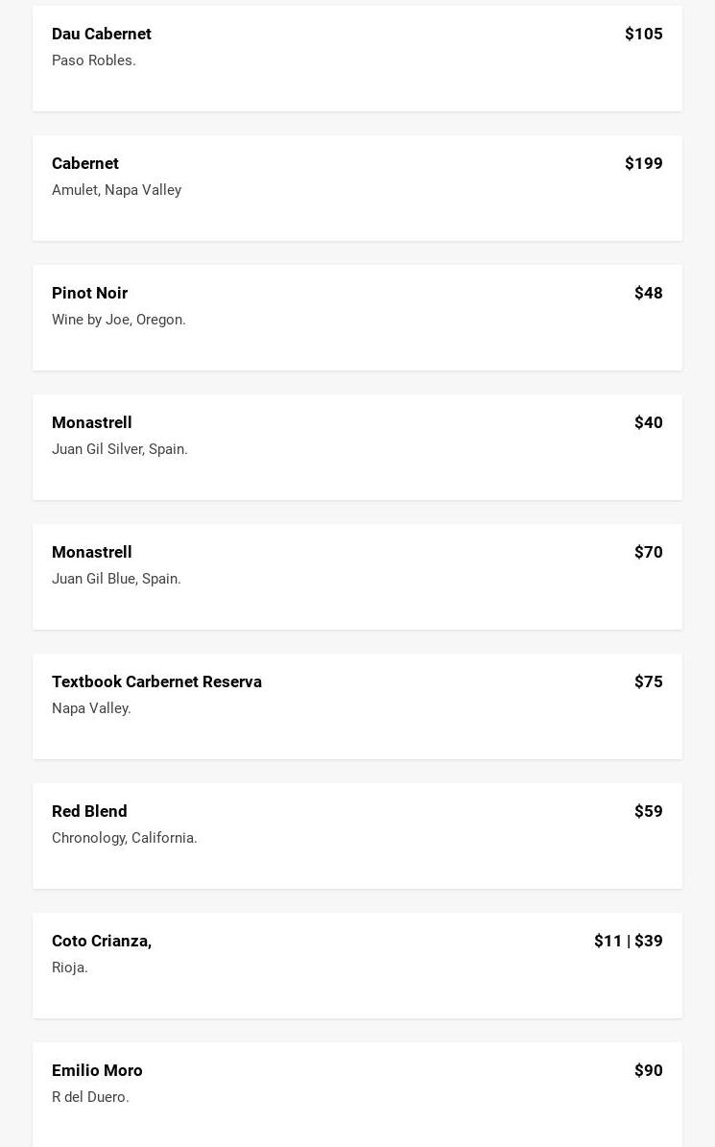The image size is (715, 1147).
Task: Click the Juan Gil Blue, Spain description
Action: tap(116, 579)
